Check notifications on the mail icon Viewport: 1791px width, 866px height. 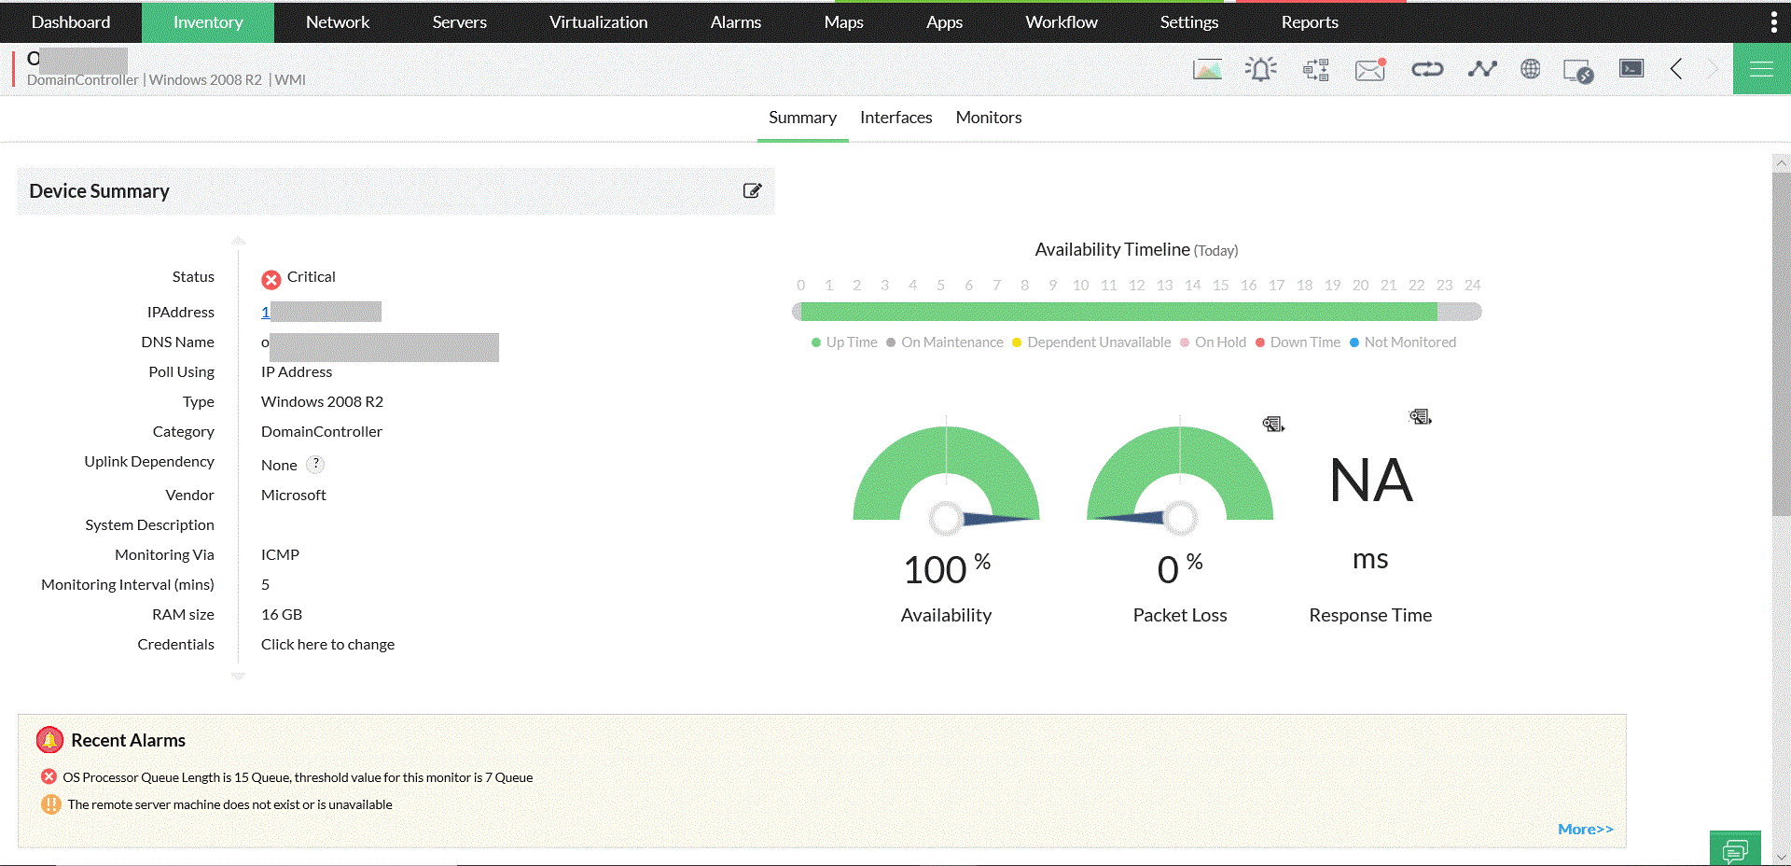1368,68
